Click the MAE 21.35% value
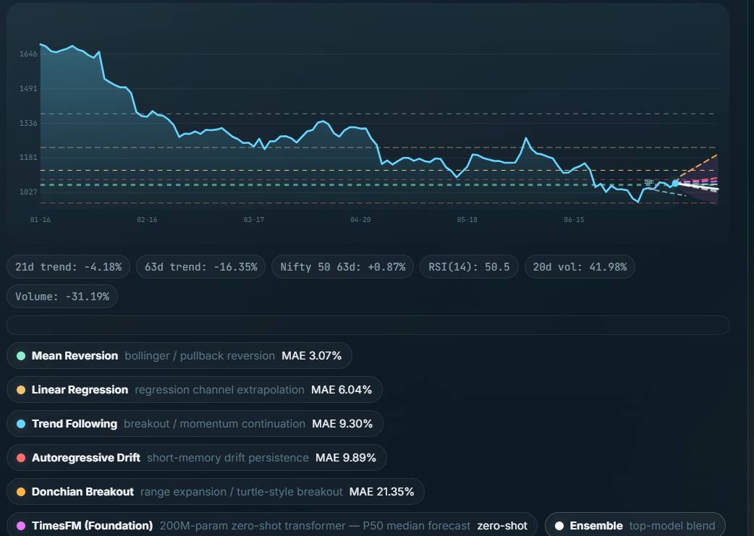 point(382,492)
